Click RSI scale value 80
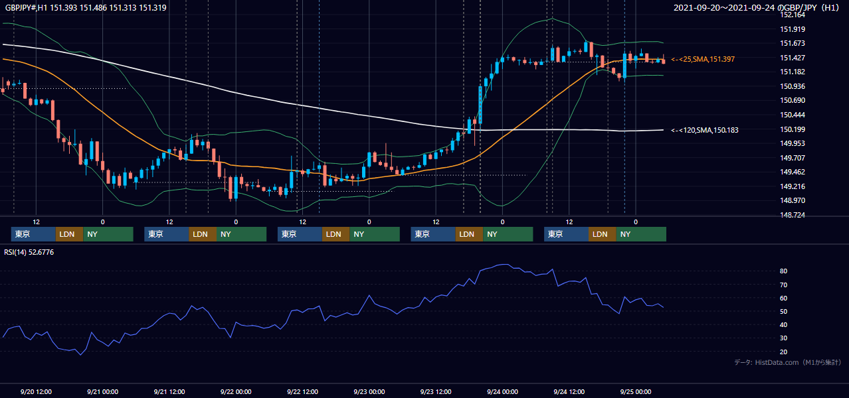Viewport: 849px width, 398px height. 784,271
